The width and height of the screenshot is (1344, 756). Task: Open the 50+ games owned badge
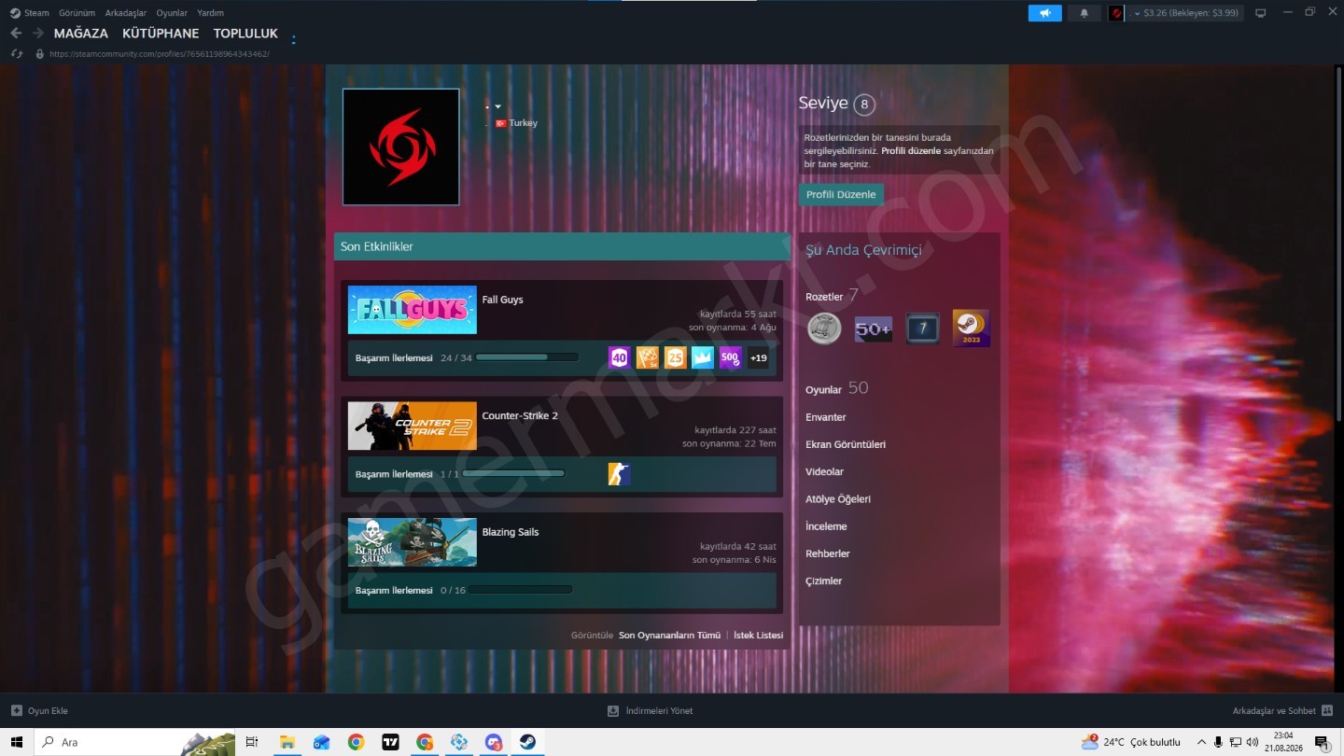tap(874, 329)
